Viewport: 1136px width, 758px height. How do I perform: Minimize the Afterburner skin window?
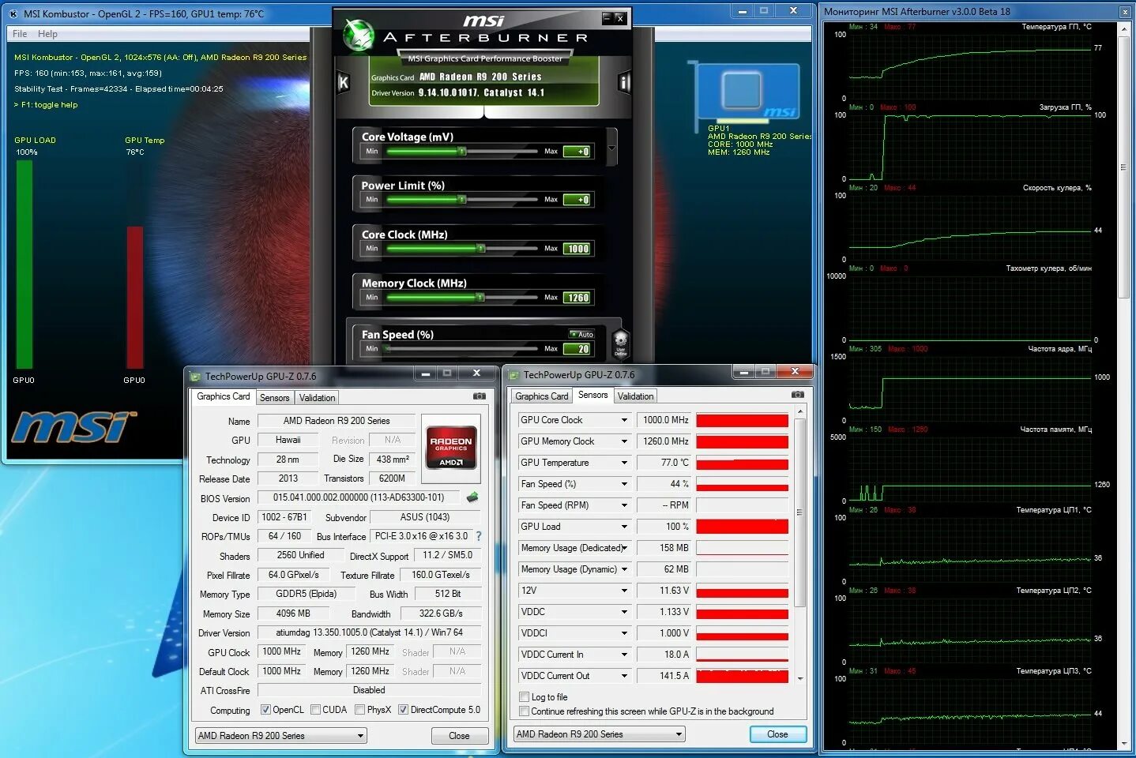pyautogui.click(x=607, y=17)
